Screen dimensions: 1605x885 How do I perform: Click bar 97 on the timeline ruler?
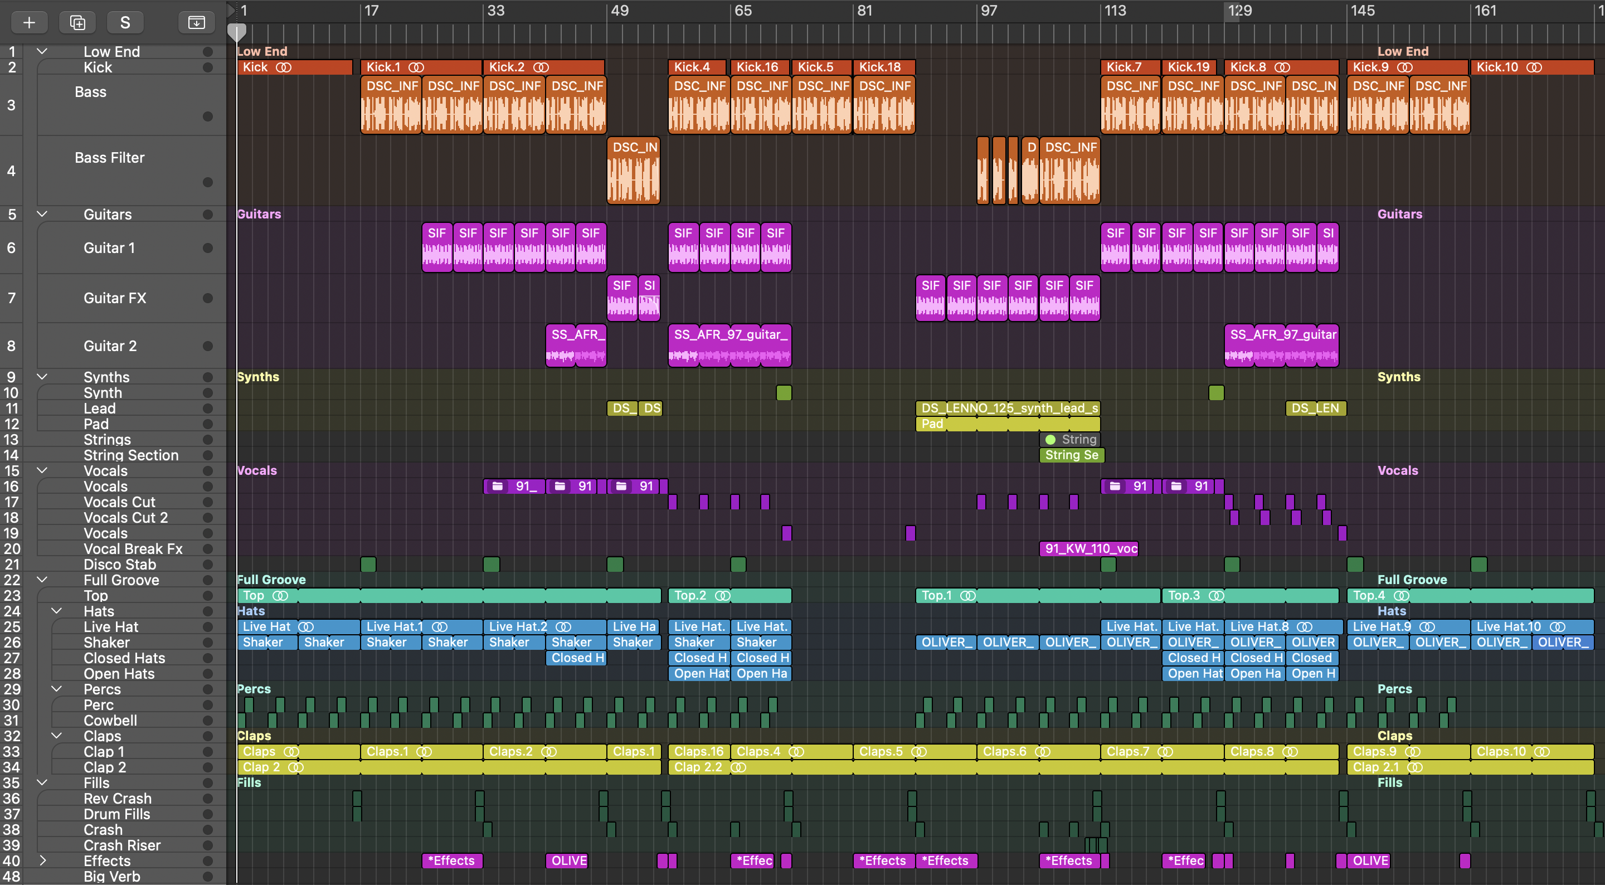point(989,11)
